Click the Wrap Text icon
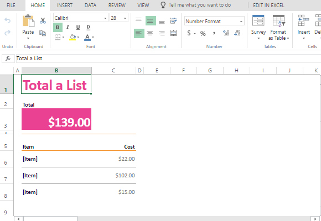Screen dimensions: 321x221 [x=174, y=20]
